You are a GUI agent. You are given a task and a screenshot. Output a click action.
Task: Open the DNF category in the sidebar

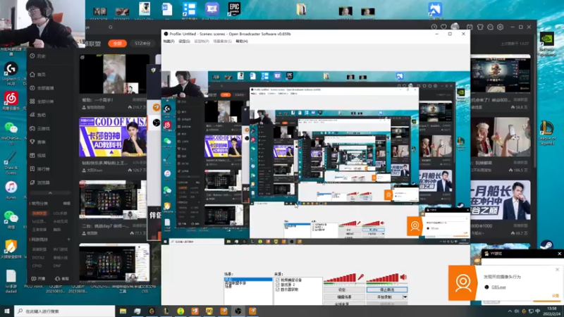[57, 266]
